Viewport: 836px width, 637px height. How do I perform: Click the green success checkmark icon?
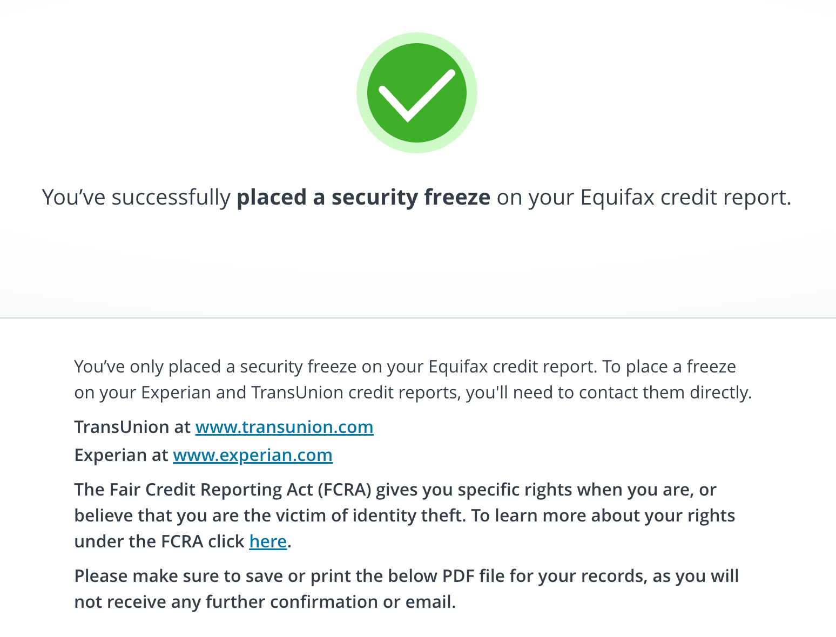(x=416, y=93)
